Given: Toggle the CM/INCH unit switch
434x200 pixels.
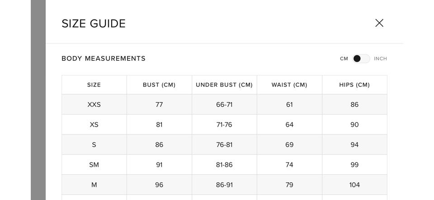Looking at the screenshot, I should click(361, 59).
